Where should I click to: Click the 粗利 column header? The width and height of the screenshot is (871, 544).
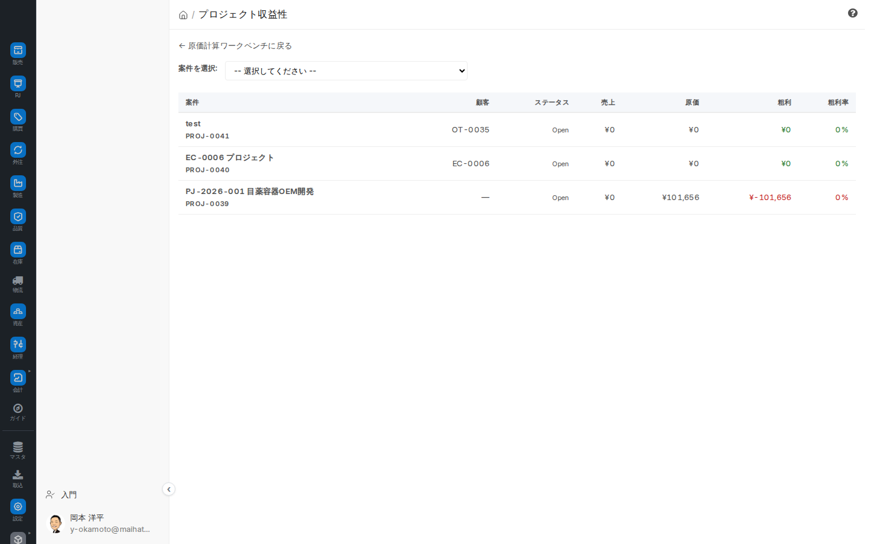784,103
